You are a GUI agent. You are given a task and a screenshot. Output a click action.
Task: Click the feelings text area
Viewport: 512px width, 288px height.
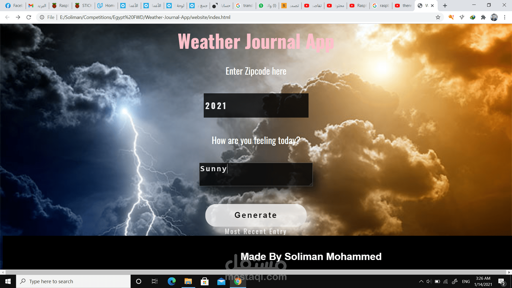(256, 174)
